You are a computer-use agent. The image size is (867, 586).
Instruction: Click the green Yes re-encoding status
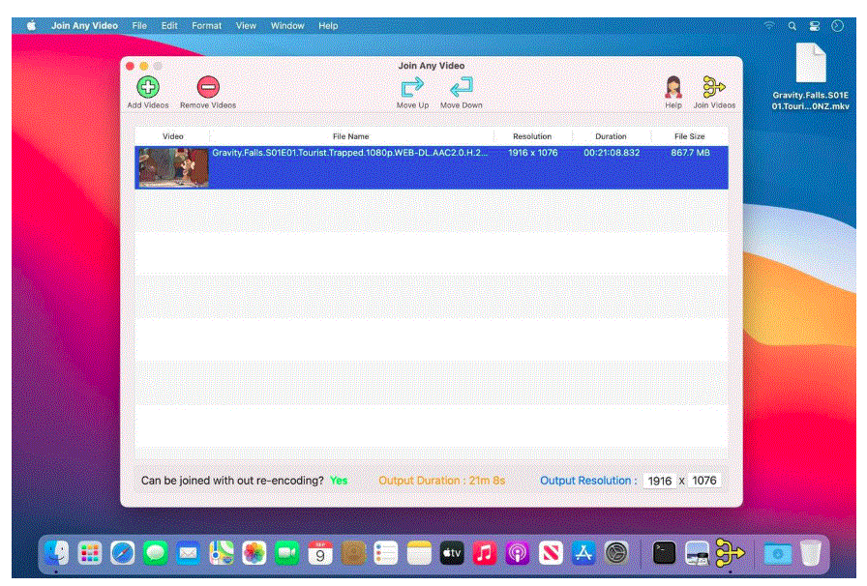point(339,481)
